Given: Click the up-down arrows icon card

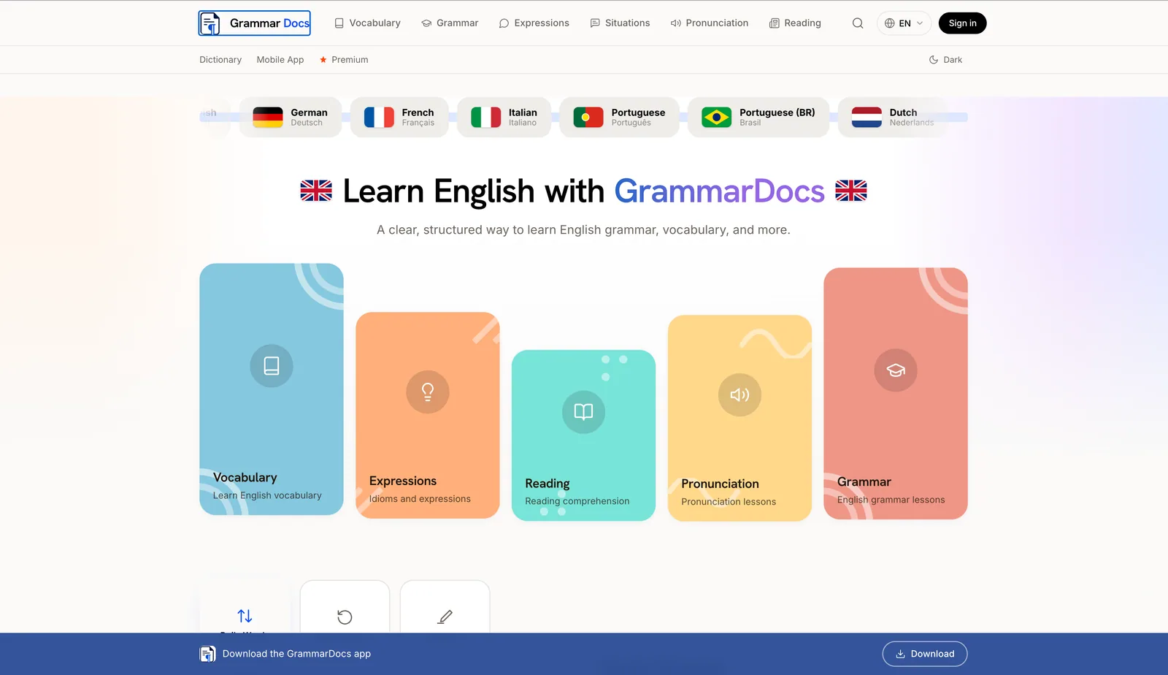Looking at the screenshot, I should 245,607.
